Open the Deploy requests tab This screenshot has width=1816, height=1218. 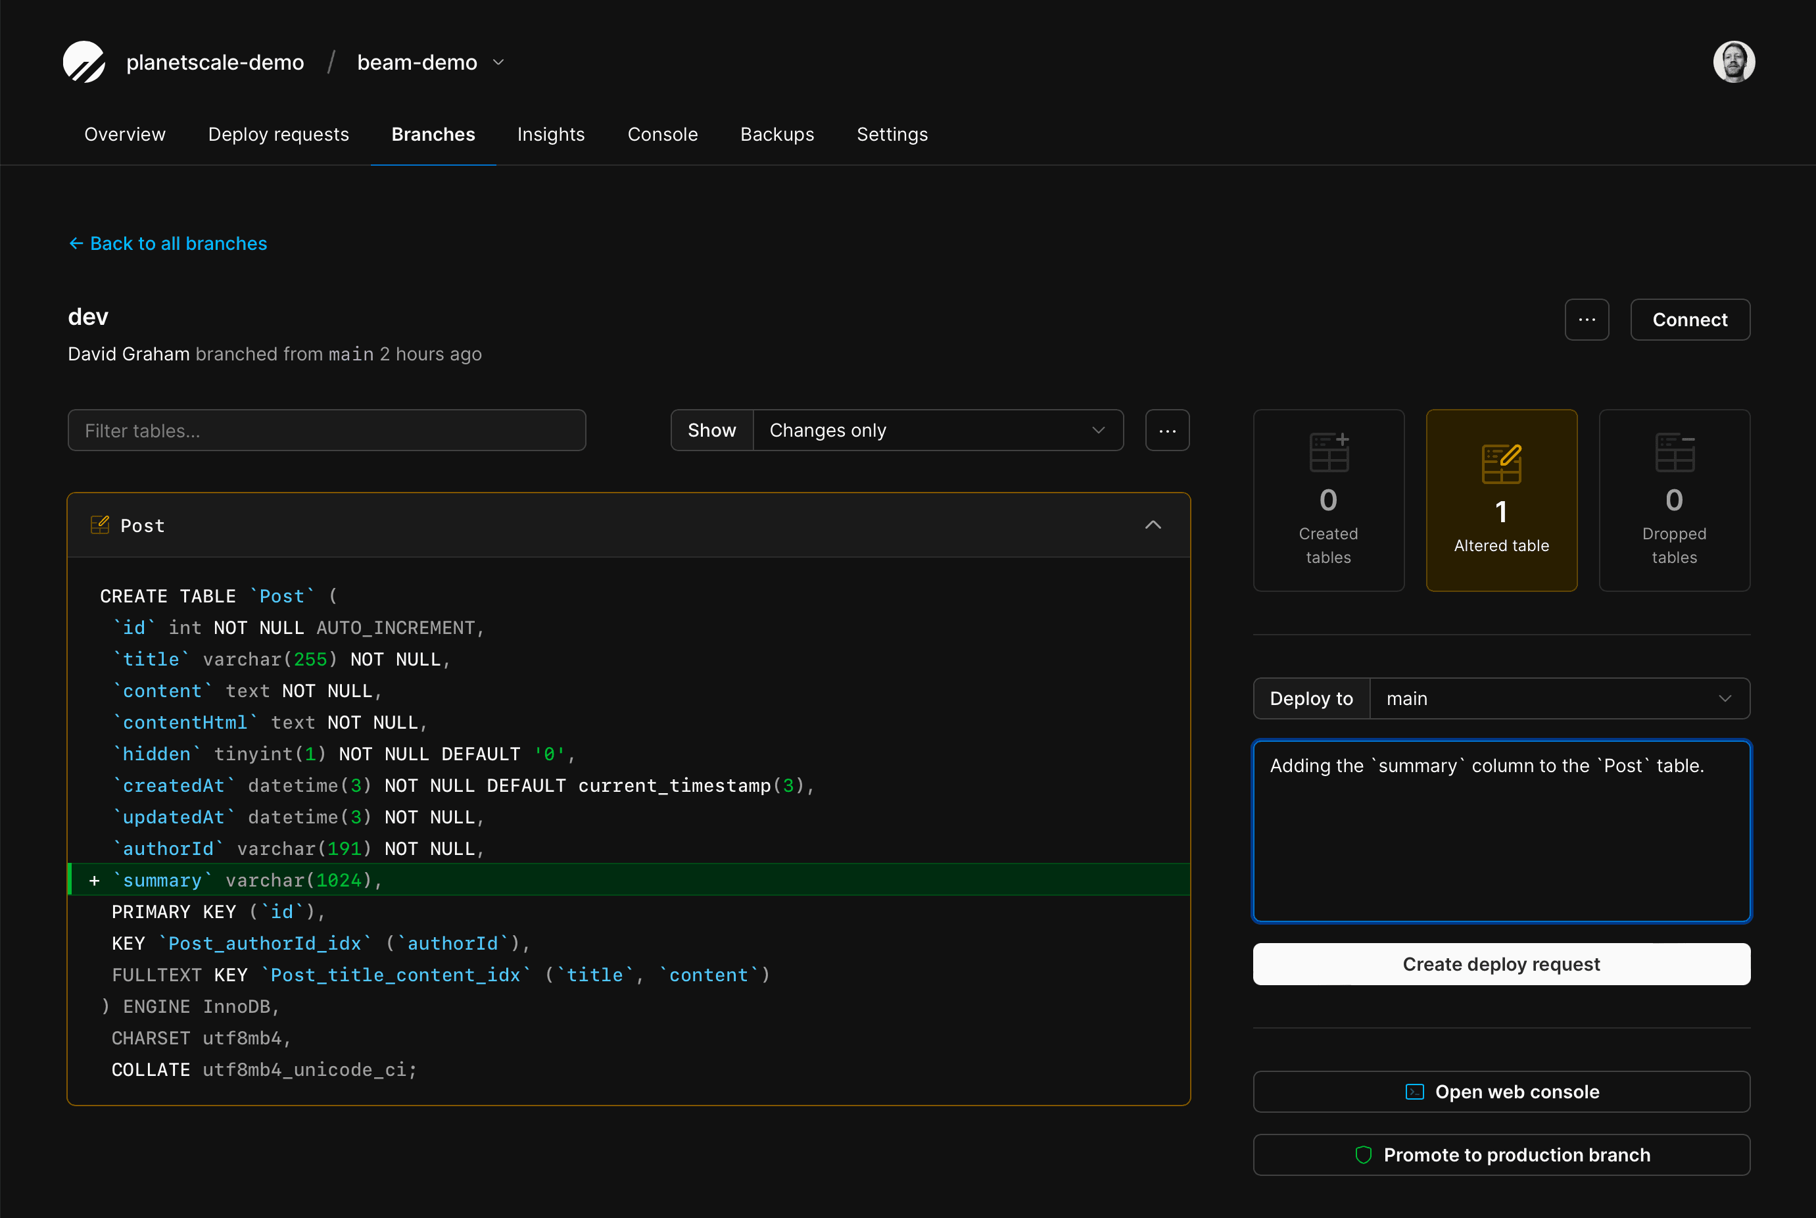coord(279,134)
